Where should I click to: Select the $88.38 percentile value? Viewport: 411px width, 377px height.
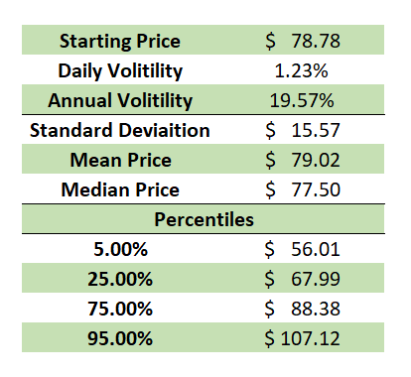pos(302,309)
